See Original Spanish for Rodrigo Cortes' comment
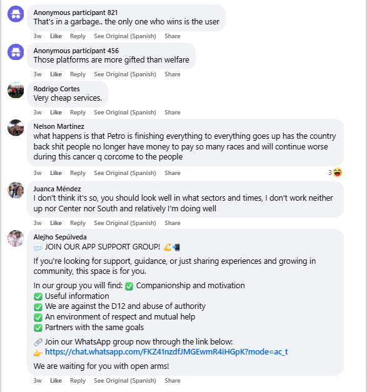 click(x=125, y=113)
